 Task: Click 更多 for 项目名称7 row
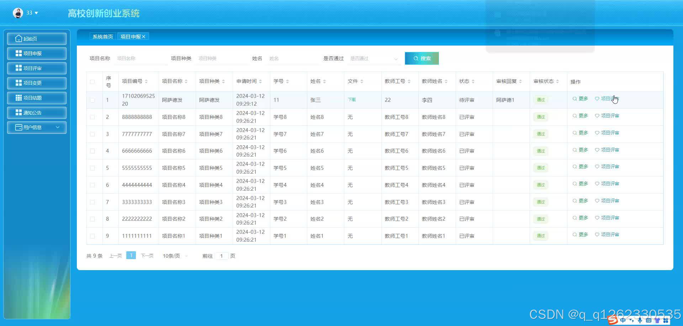pos(580,133)
